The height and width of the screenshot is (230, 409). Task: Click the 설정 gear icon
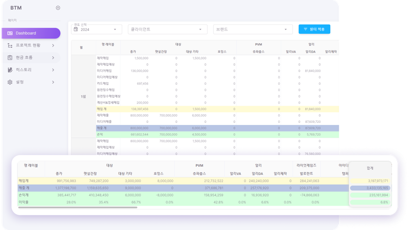[x=10, y=82]
